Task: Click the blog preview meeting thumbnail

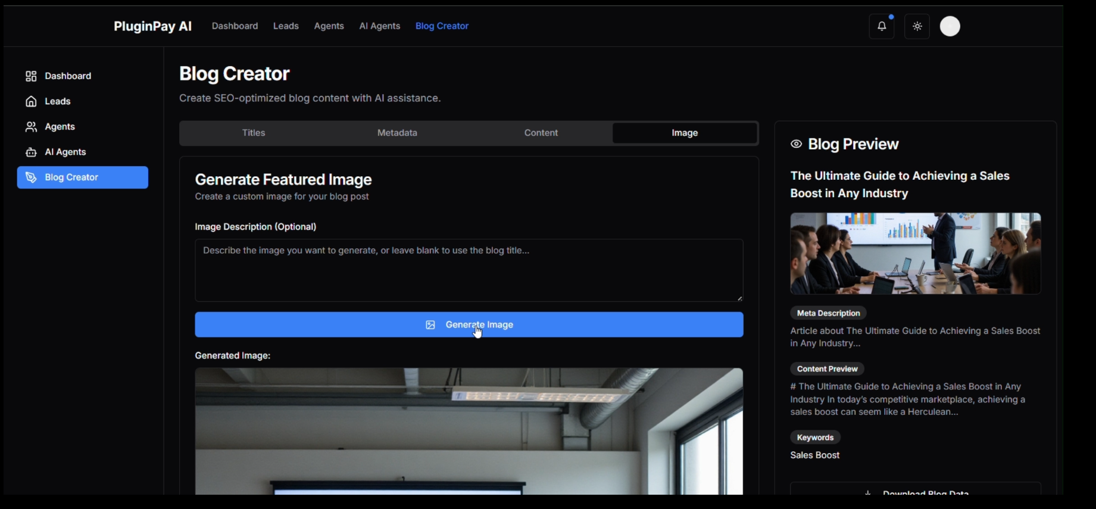Action: [916, 254]
